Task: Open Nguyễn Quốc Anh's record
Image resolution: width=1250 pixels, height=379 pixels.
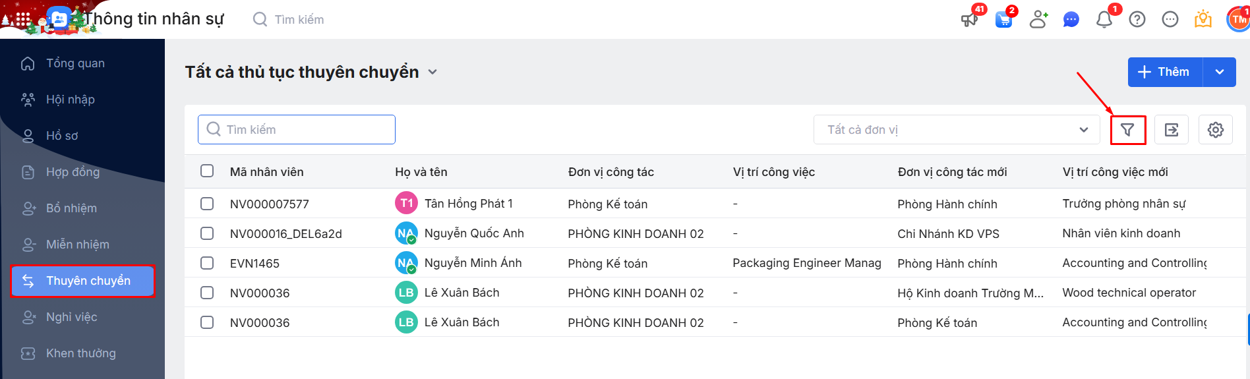Action: point(473,233)
